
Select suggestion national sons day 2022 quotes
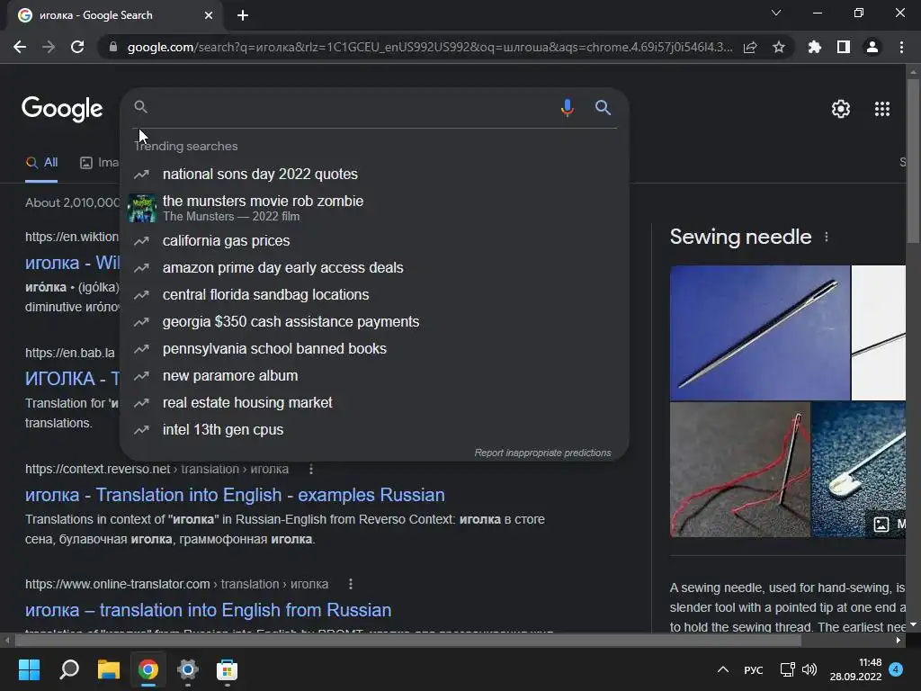pyautogui.click(x=375, y=174)
